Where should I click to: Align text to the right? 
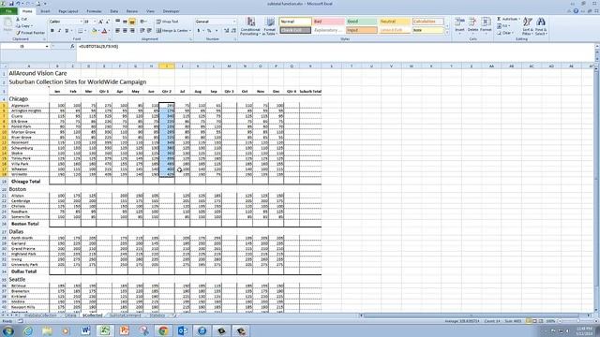[x=132, y=31]
